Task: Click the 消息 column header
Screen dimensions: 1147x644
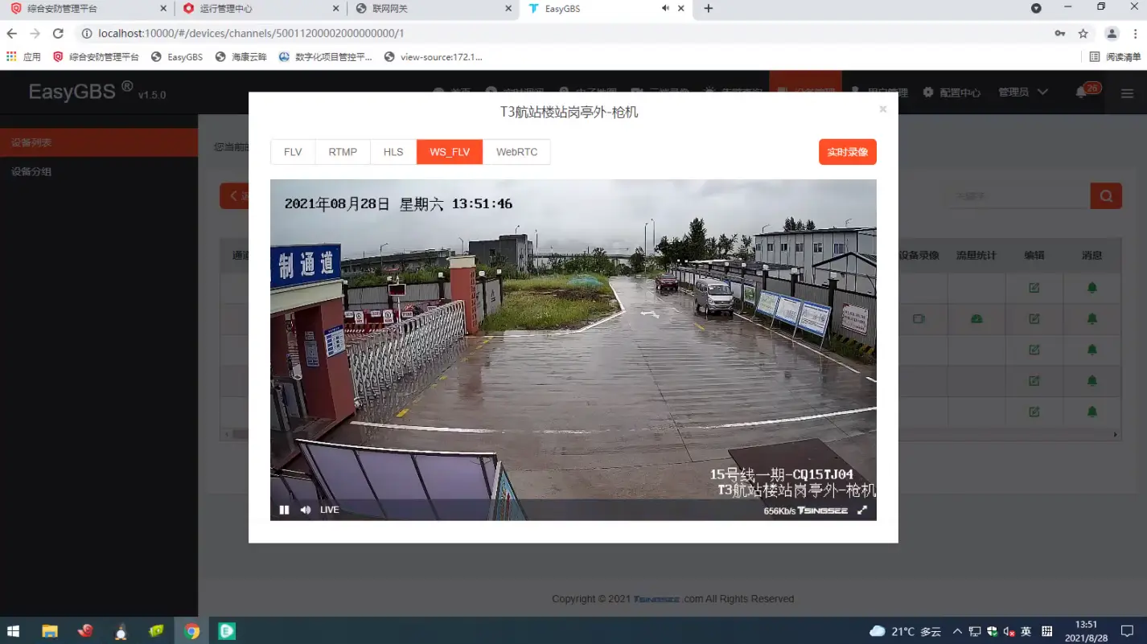Action: pos(1092,256)
